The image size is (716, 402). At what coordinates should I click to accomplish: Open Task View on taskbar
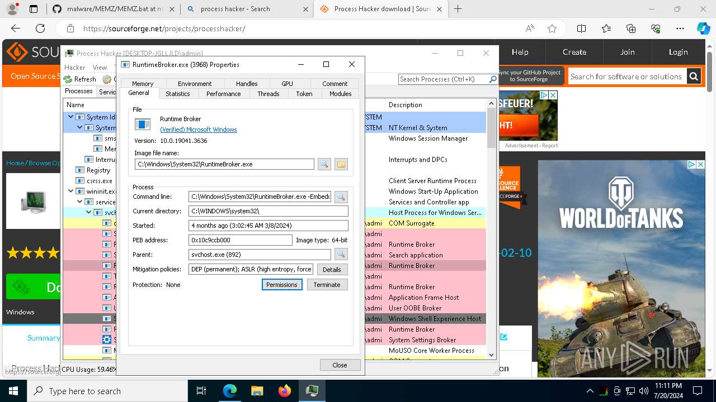(x=201, y=391)
